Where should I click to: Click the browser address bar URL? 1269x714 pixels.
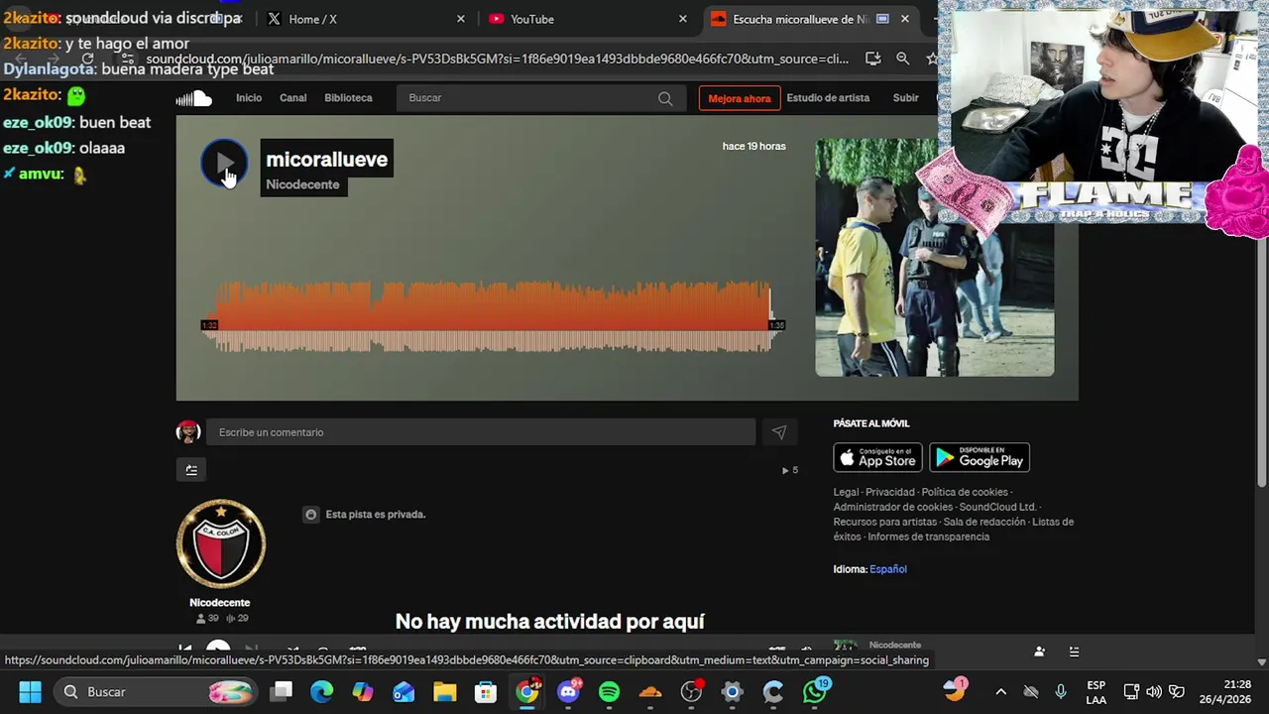[x=496, y=59]
